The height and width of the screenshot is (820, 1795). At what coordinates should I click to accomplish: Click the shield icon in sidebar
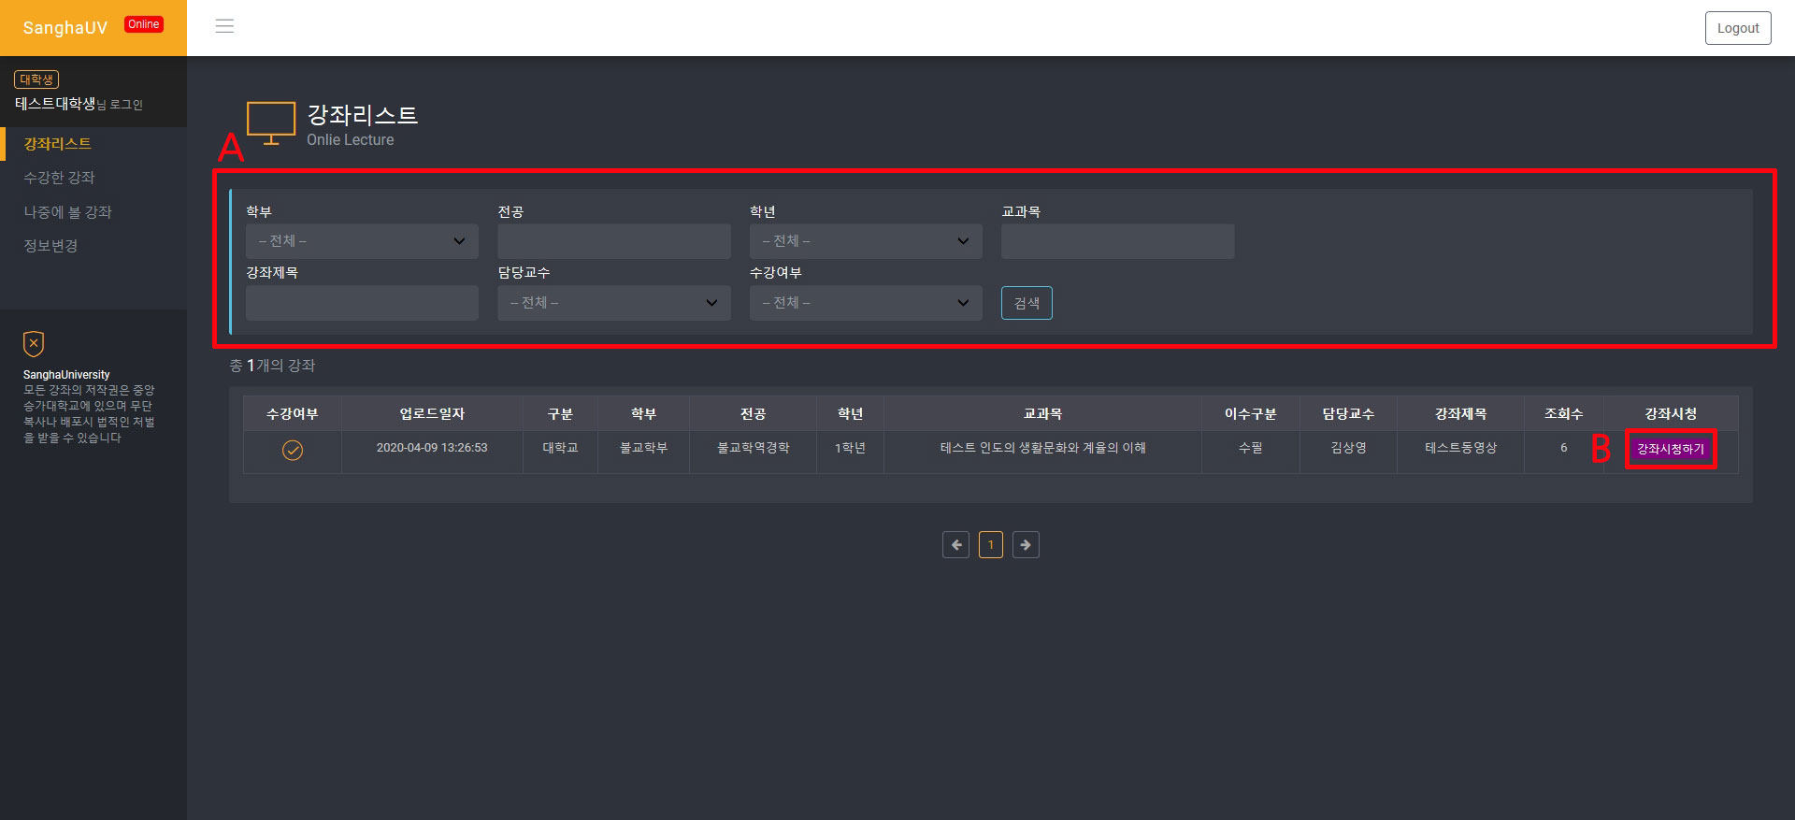pos(34,344)
